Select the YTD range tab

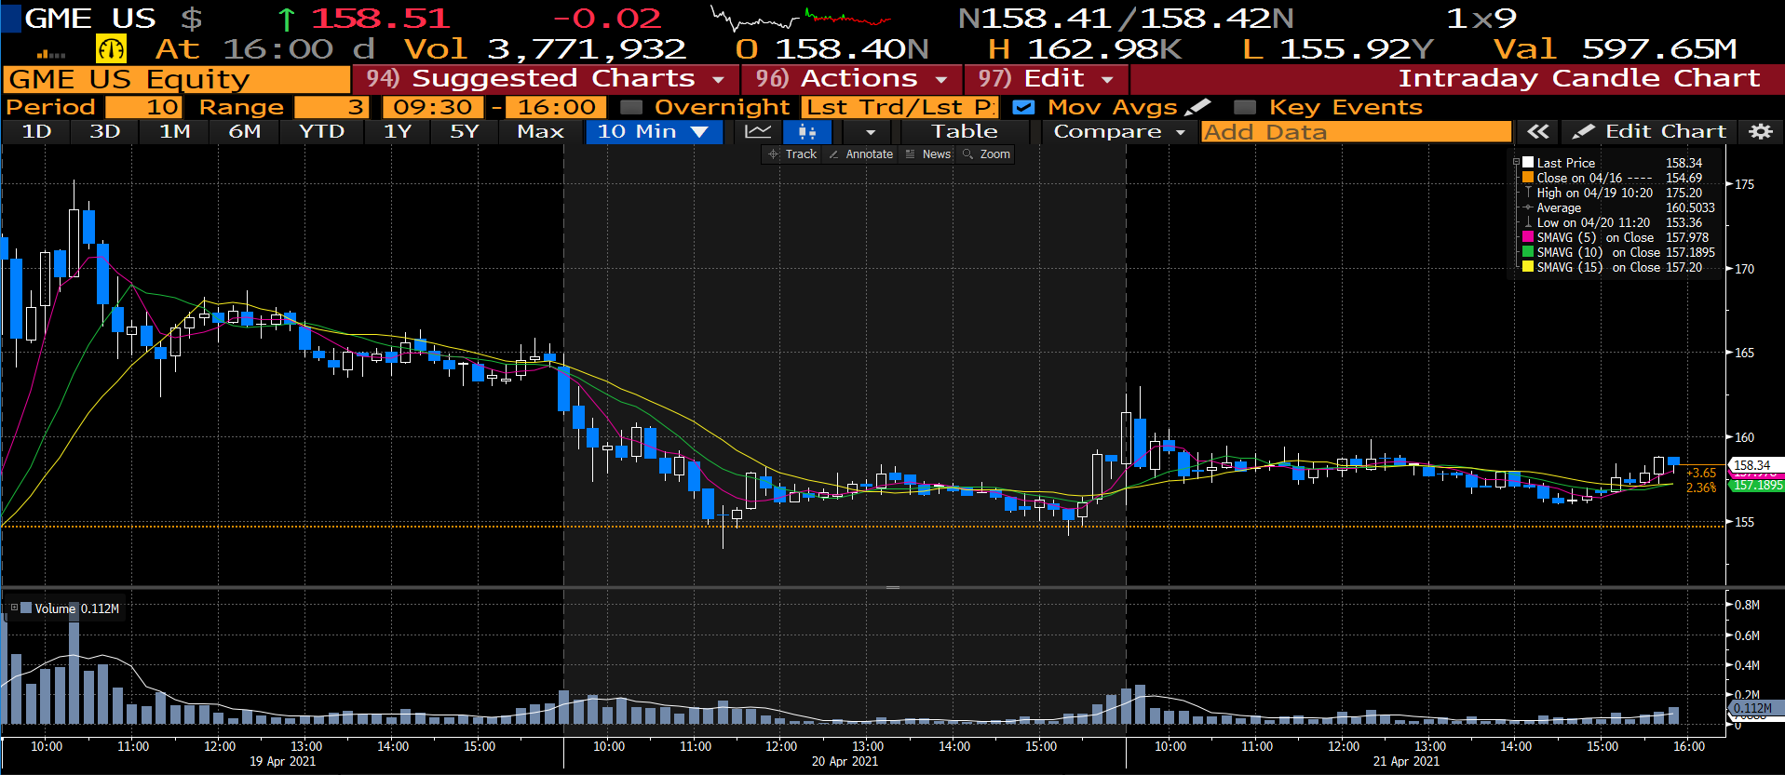(x=322, y=132)
